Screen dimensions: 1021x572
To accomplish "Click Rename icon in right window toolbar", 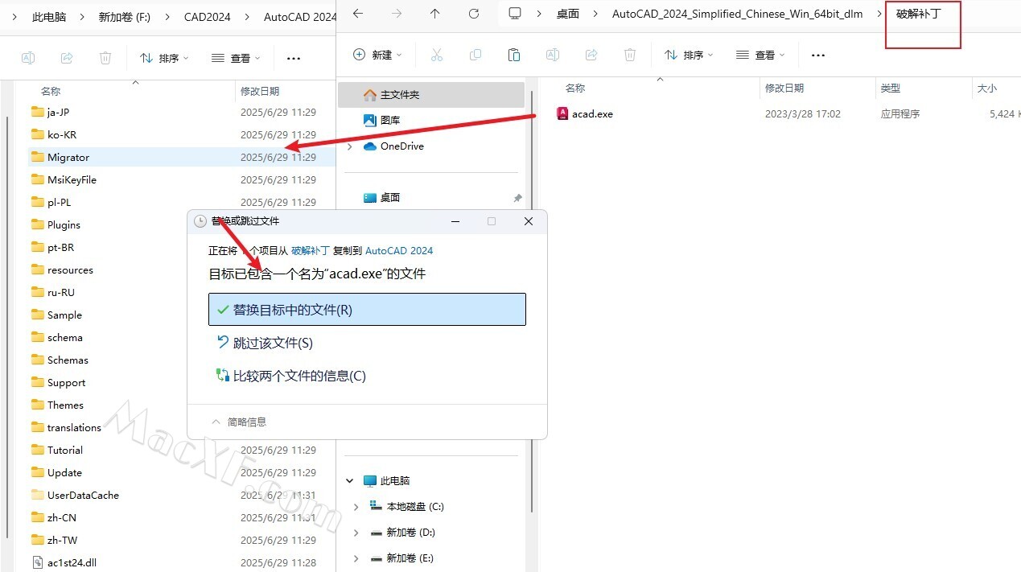I will coord(553,55).
